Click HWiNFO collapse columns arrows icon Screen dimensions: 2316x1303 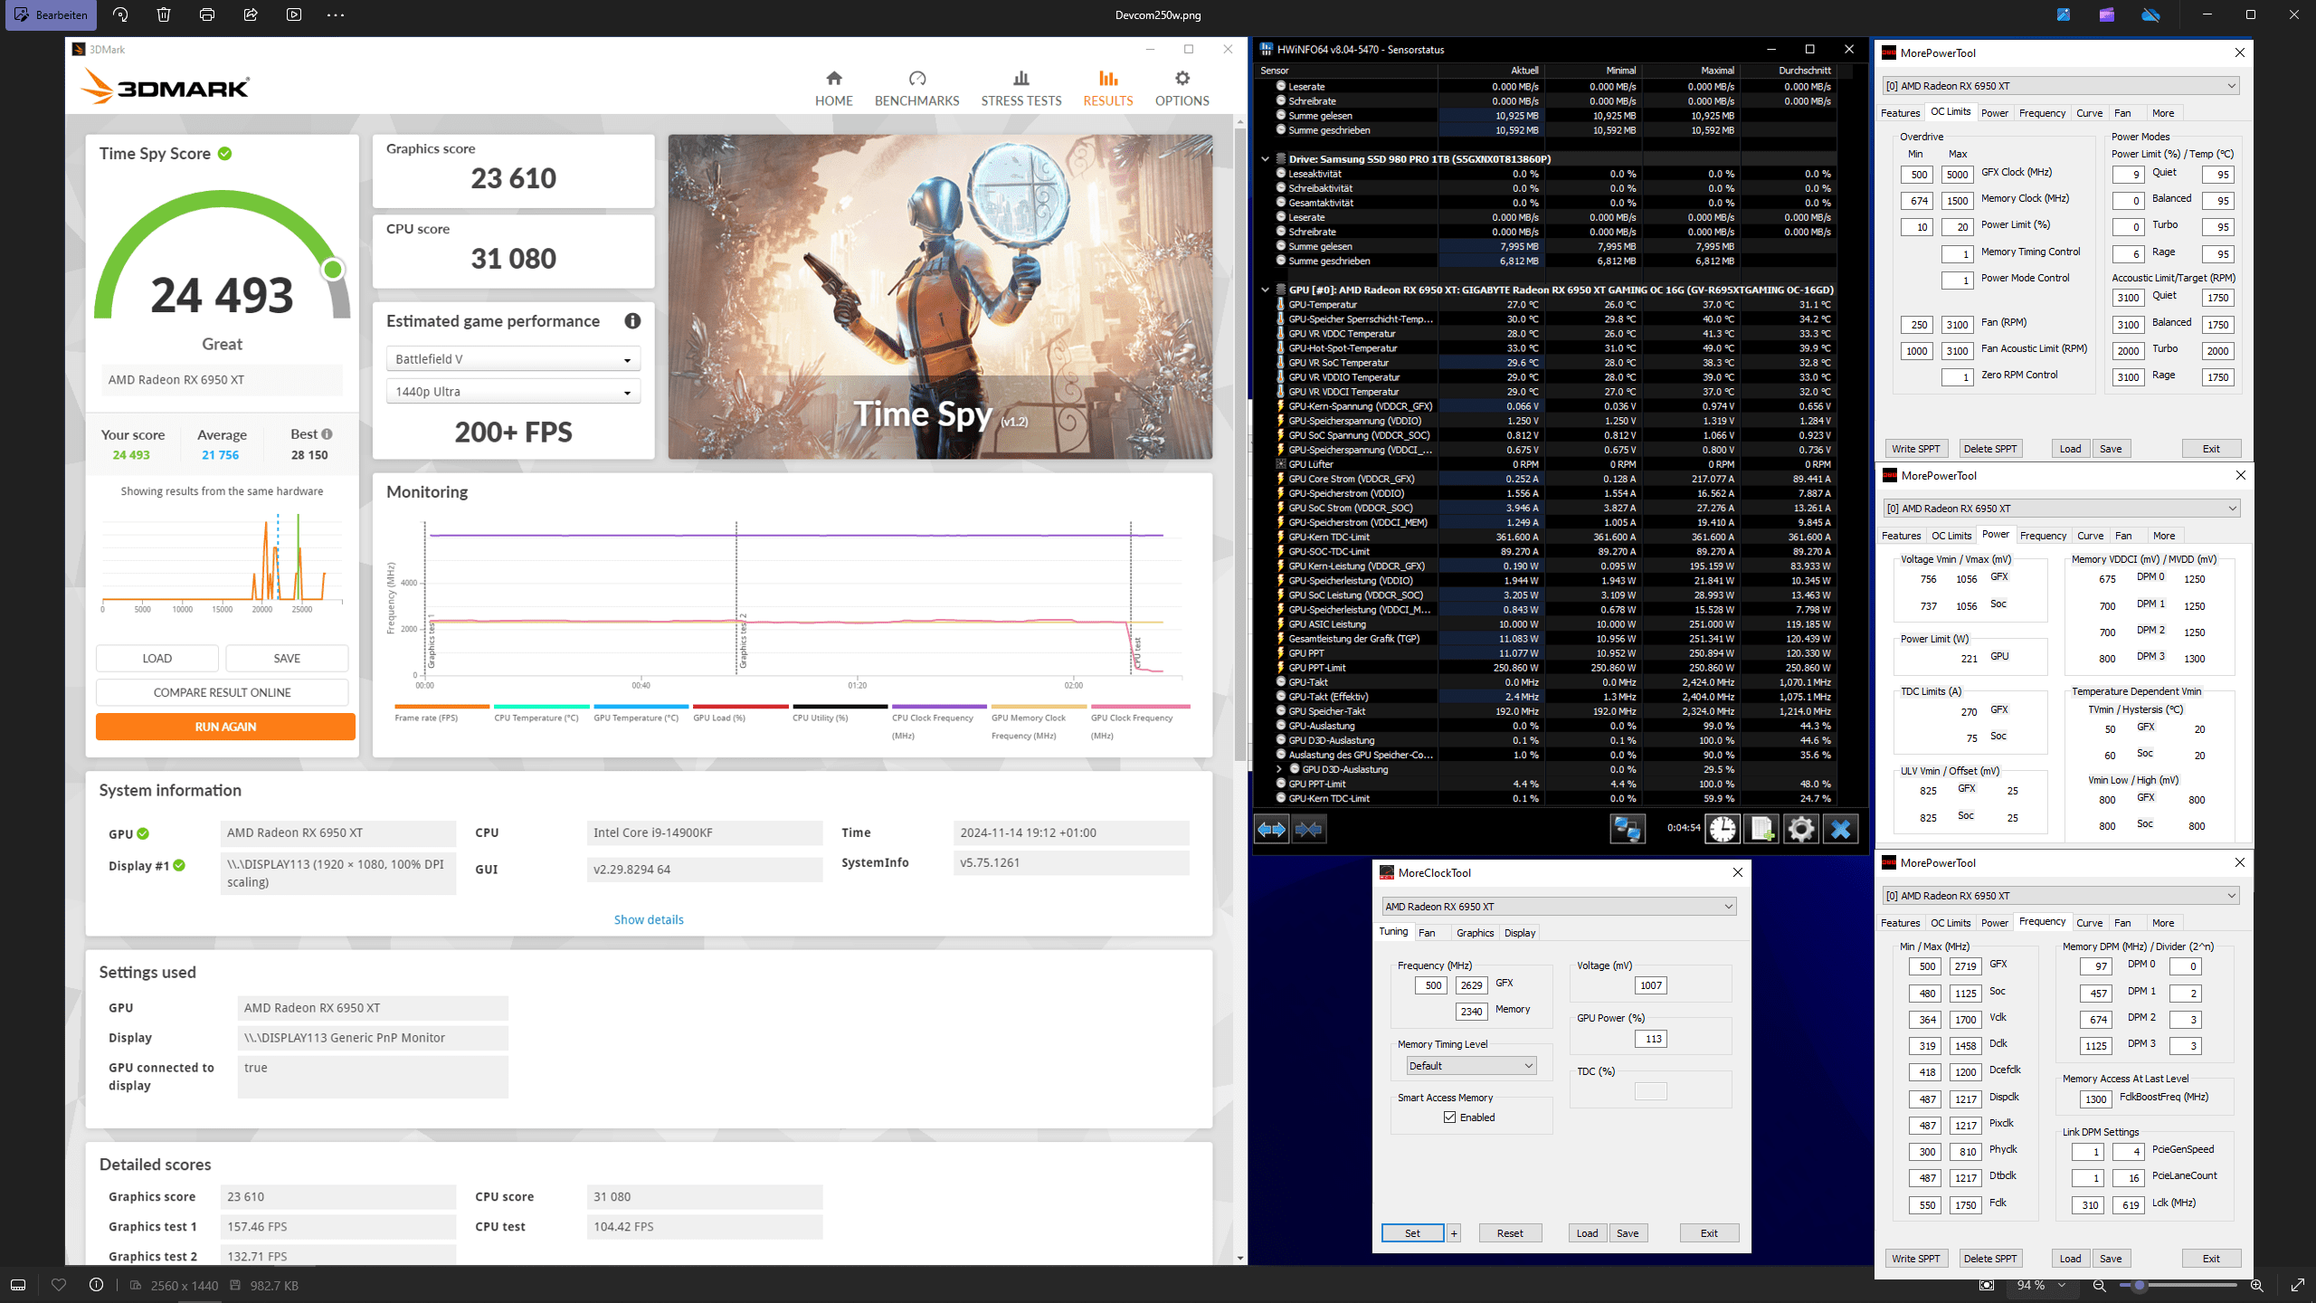click(x=1309, y=829)
